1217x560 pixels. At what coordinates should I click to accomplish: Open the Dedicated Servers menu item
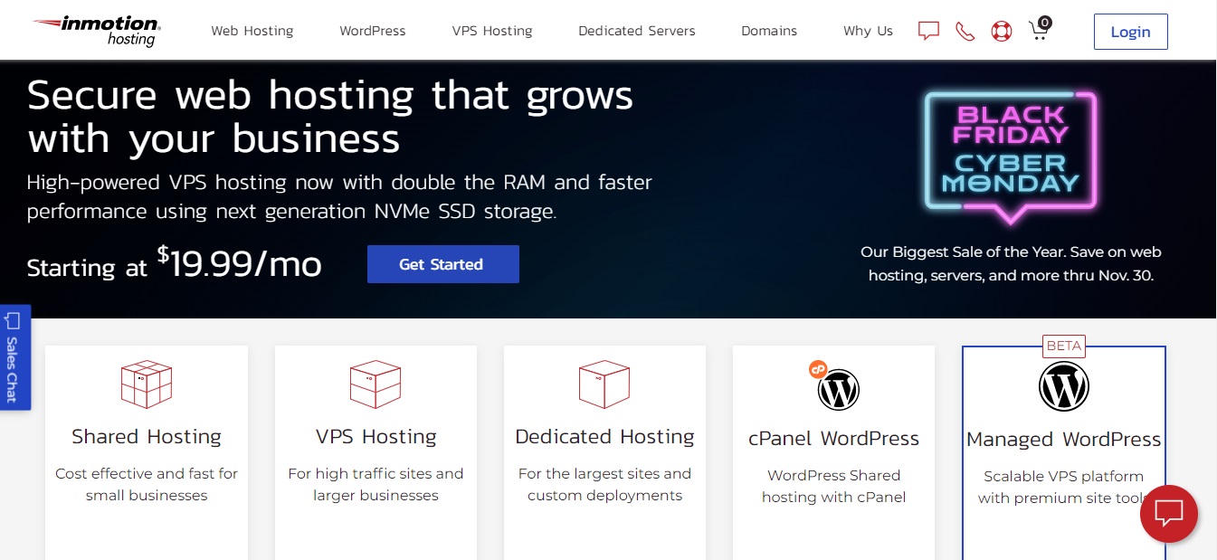pyautogui.click(x=637, y=31)
